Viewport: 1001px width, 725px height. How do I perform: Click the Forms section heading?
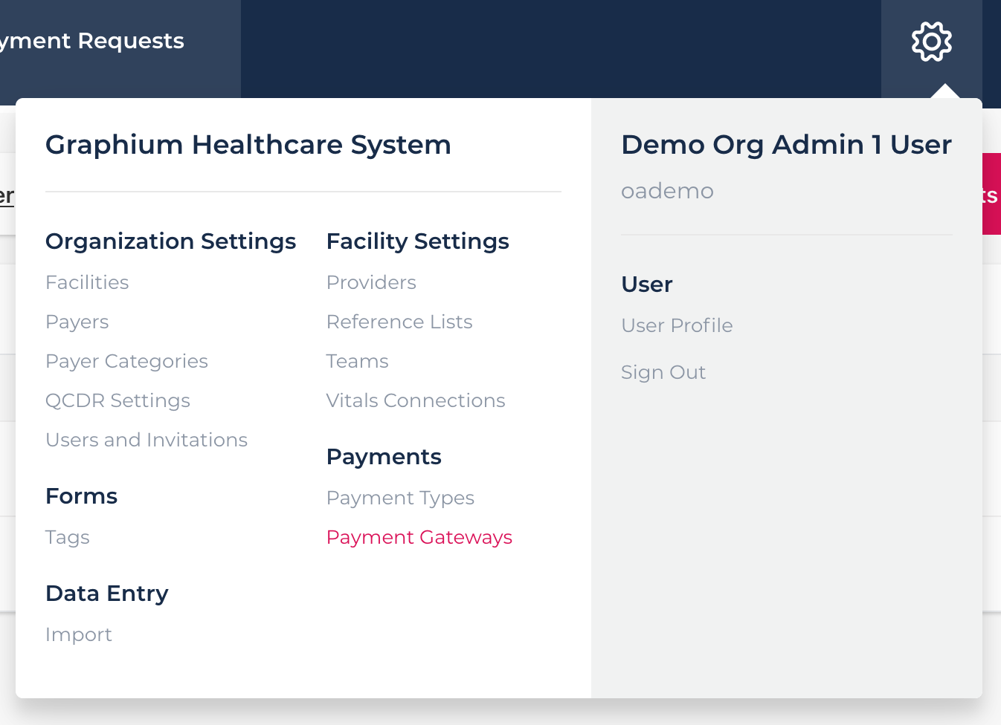pos(81,496)
